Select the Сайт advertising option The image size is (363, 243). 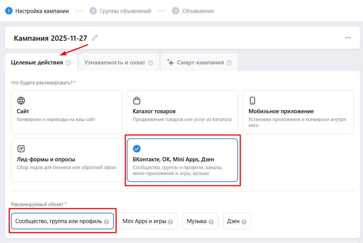pyautogui.click(x=67, y=112)
